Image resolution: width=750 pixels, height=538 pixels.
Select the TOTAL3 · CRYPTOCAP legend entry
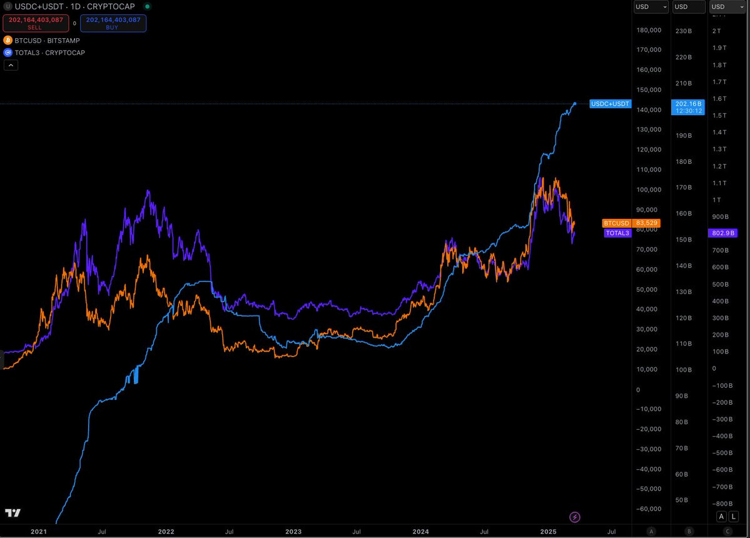50,53
